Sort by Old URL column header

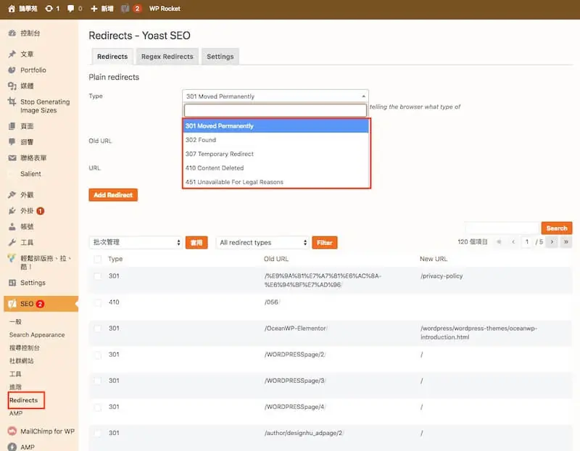click(276, 259)
